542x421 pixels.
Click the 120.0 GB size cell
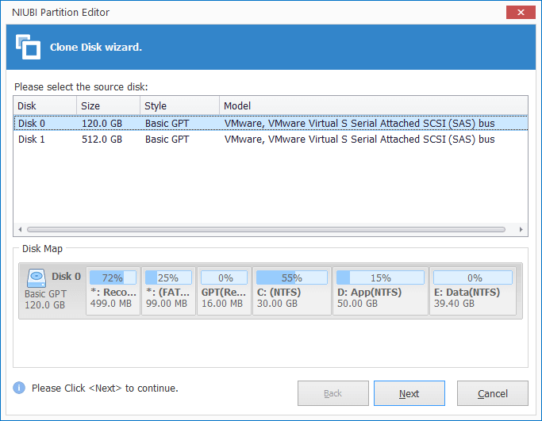click(x=102, y=124)
